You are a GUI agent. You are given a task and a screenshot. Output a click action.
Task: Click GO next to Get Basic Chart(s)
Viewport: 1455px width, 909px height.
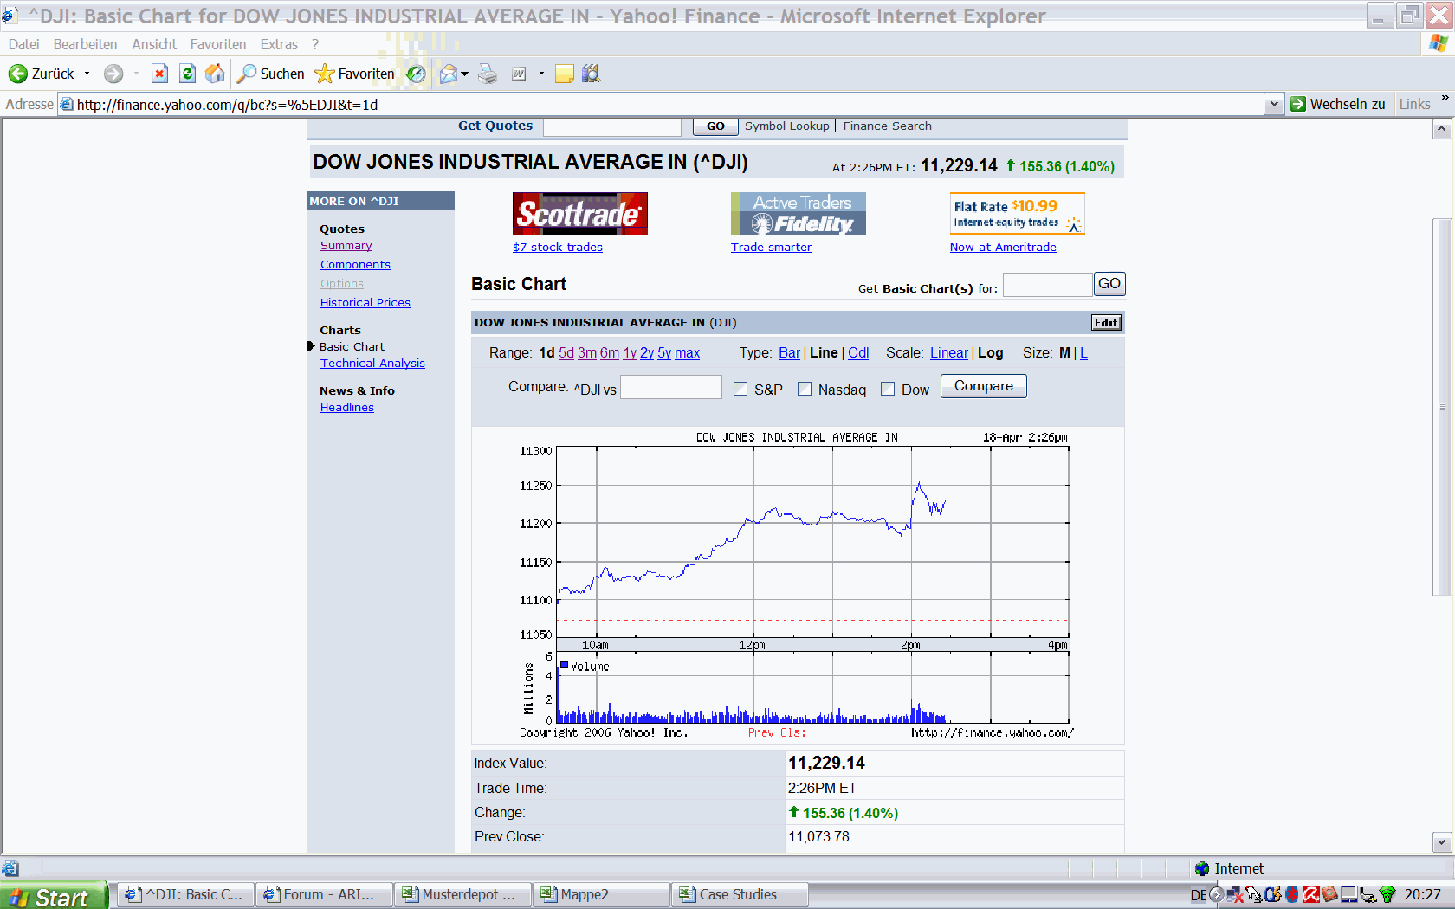[x=1109, y=284]
